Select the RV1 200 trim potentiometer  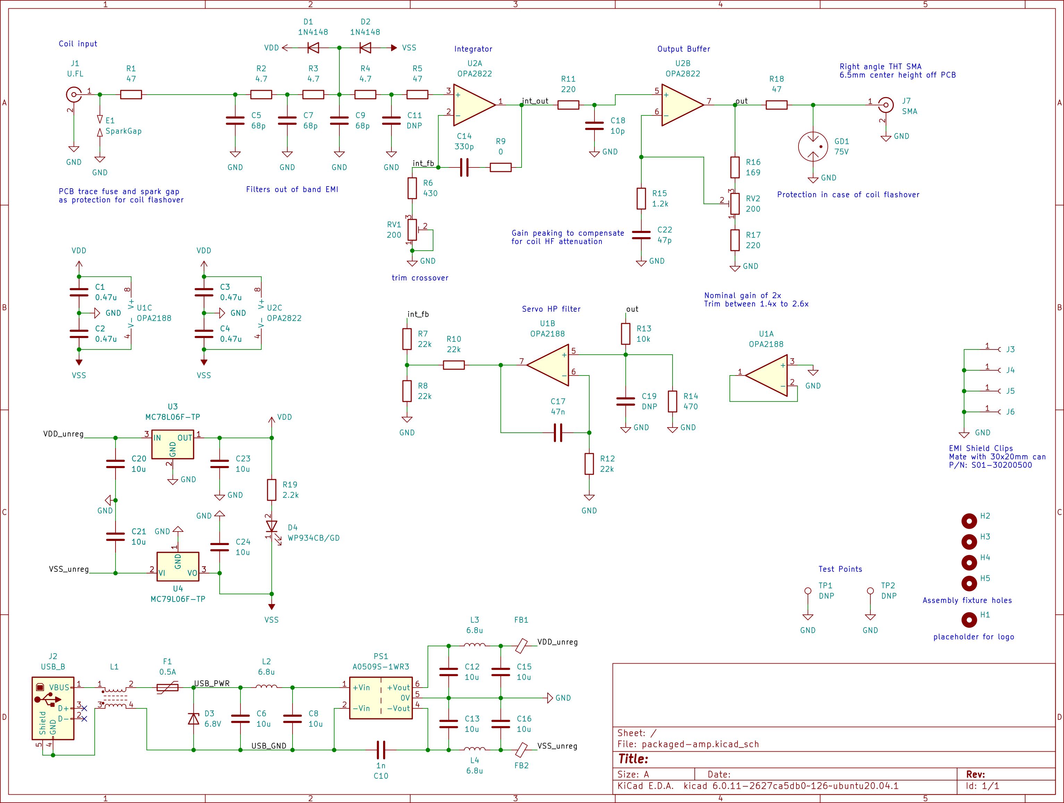(412, 230)
